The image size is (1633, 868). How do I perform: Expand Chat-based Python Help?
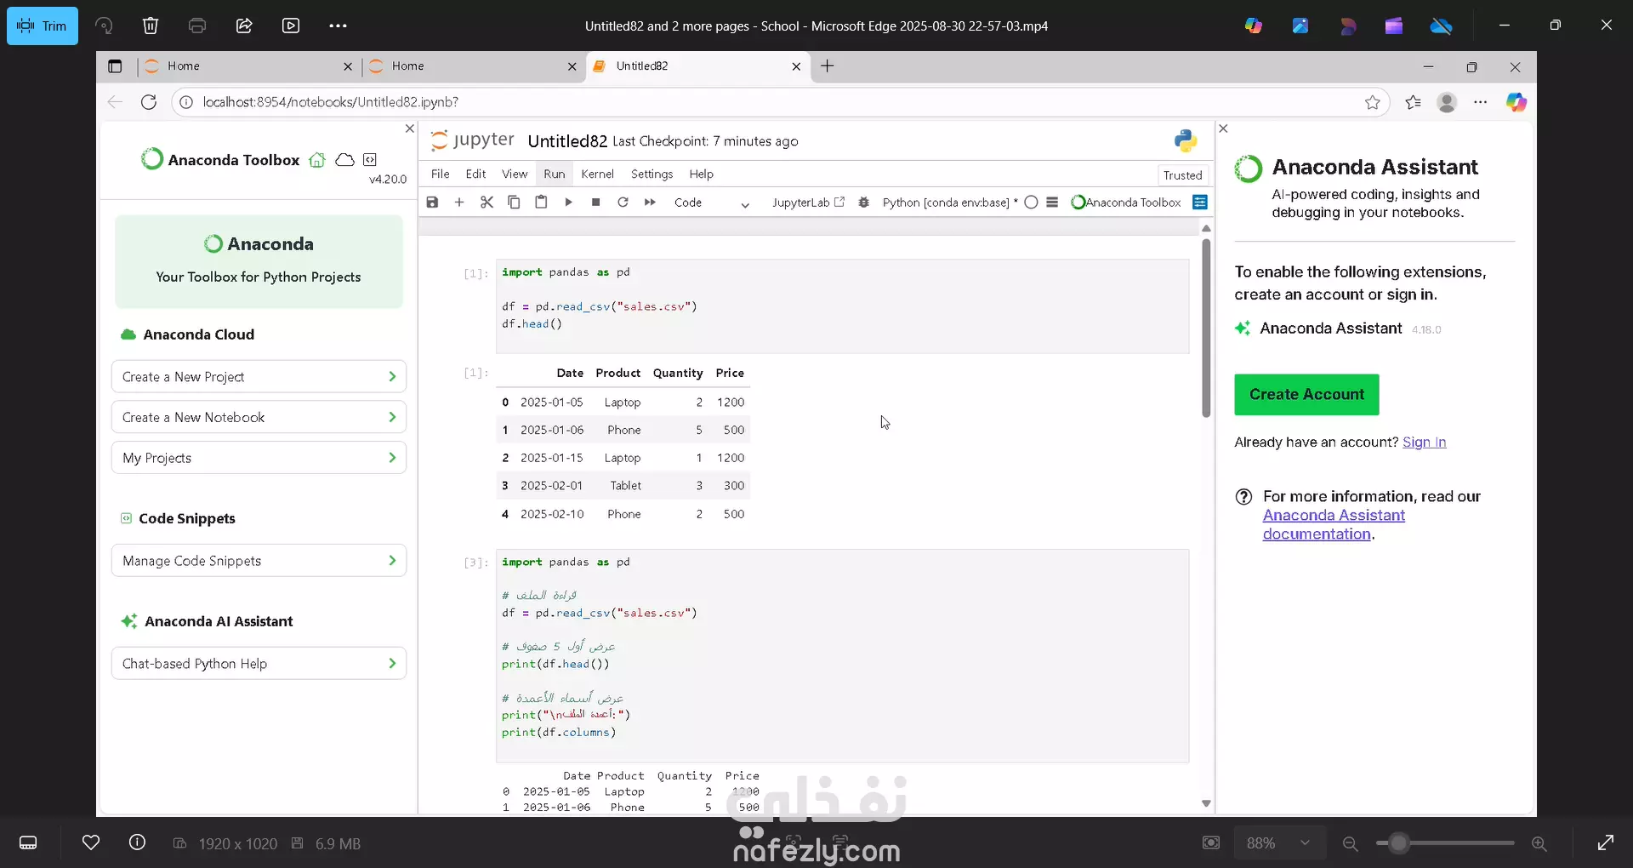(259, 663)
